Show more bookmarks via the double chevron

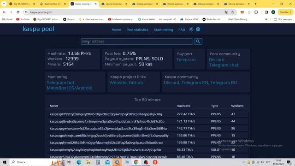266,19
